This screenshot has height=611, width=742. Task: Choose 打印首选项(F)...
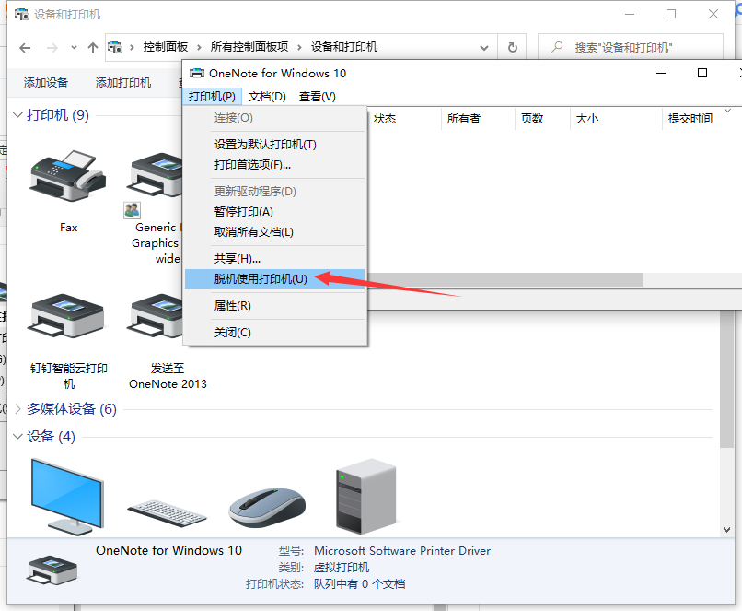pyautogui.click(x=275, y=165)
